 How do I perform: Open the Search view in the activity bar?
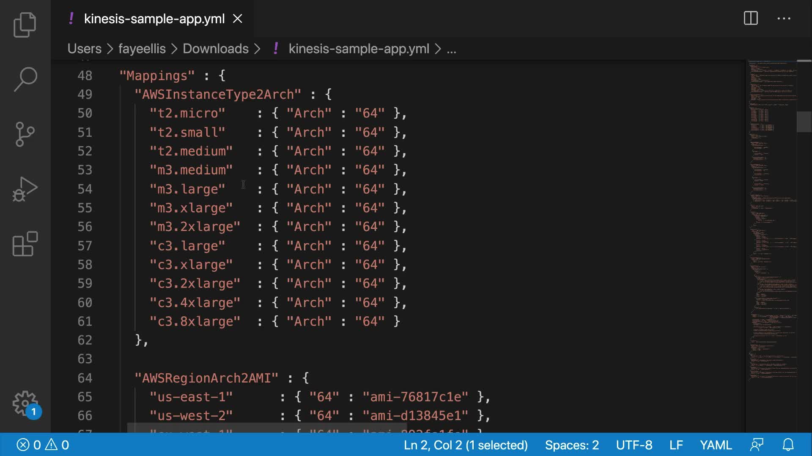25,79
